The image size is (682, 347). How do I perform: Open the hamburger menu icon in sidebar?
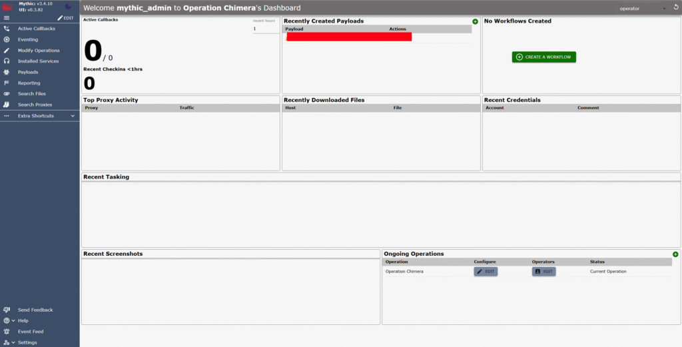point(7,18)
